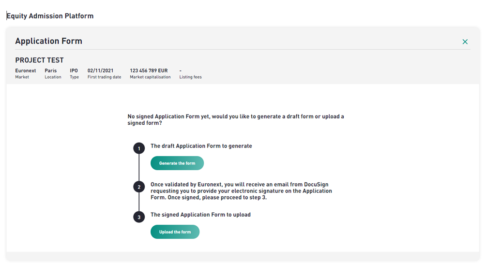The width and height of the screenshot is (486, 263).
Task: Select the step 2 circle marker
Action: [139, 187]
